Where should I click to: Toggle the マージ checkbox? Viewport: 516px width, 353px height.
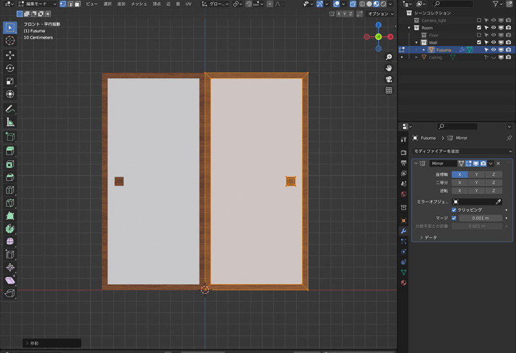pyautogui.click(x=454, y=218)
